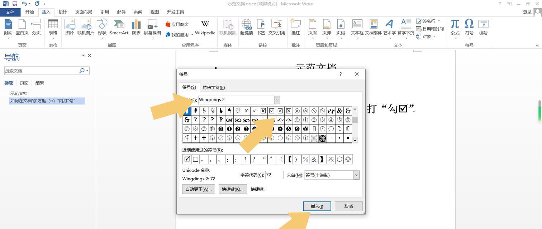This screenshot has height=229, width=542.
Task: Expand the 我的应用 dropdown arrow
Action: 192,35
